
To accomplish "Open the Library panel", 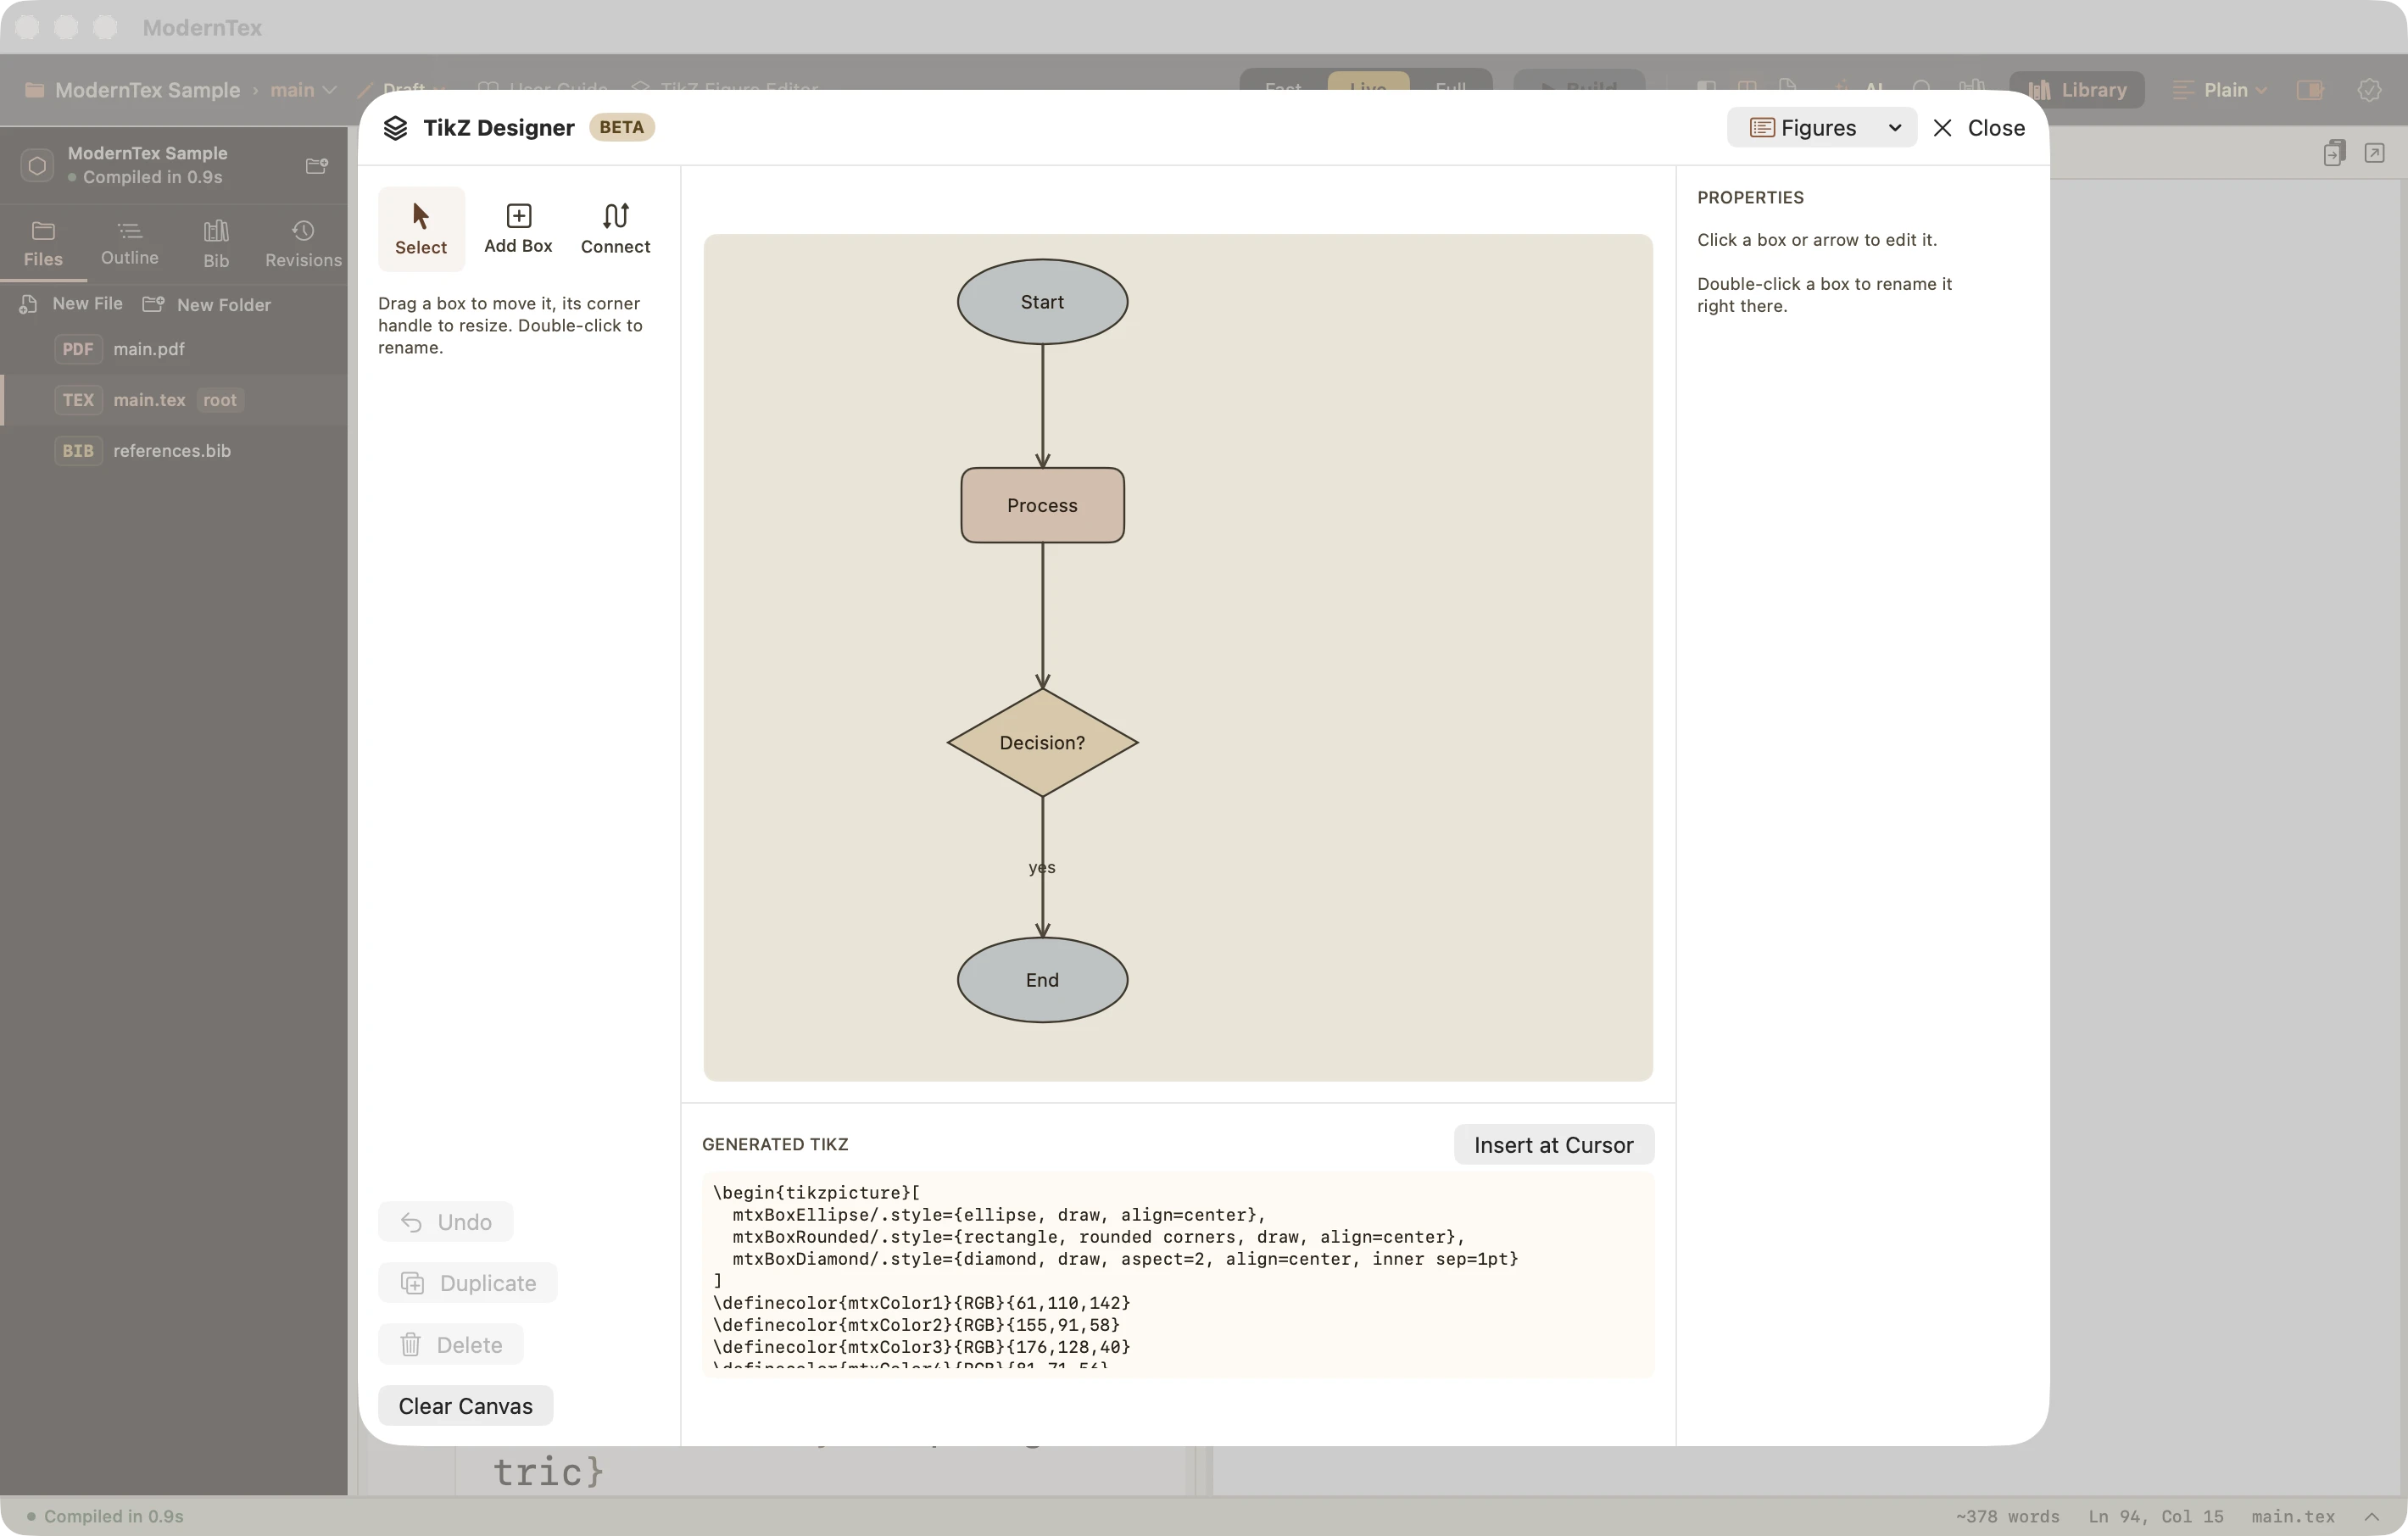I will click(2077, 90).
